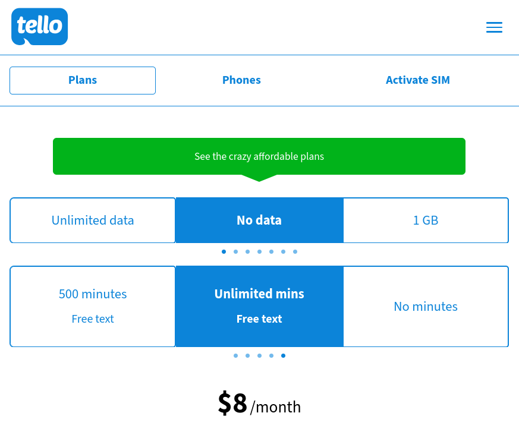Open the Phones tab

click(241, 80)
